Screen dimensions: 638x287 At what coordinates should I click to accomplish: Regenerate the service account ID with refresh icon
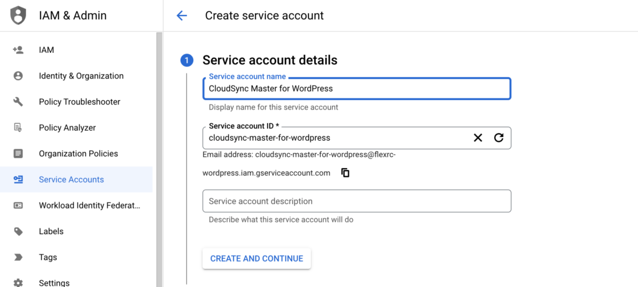pos(498,138)
